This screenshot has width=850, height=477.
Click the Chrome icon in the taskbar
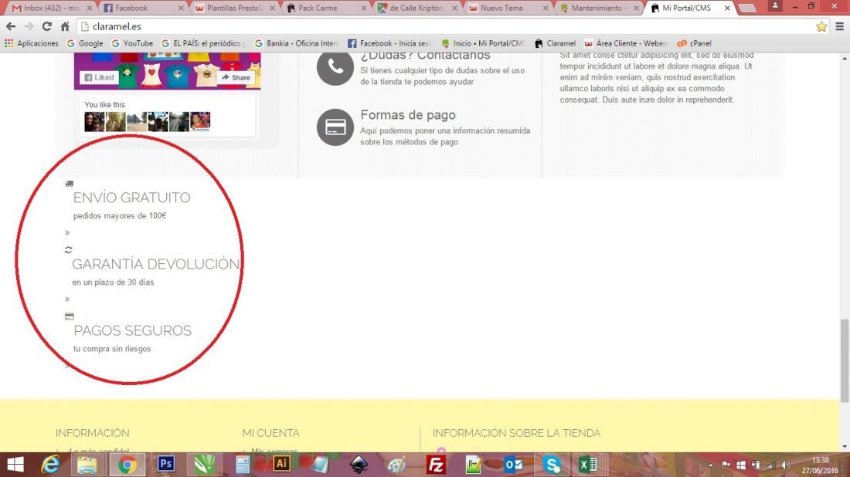[127, 465]
